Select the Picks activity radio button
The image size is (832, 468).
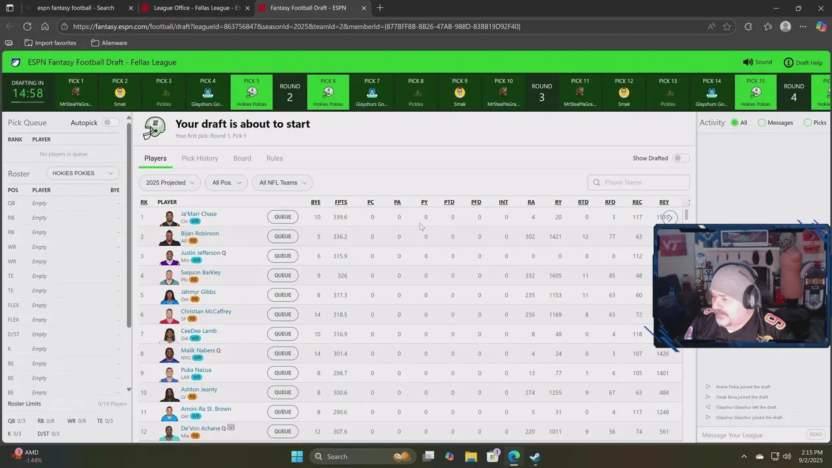(807, 122)
